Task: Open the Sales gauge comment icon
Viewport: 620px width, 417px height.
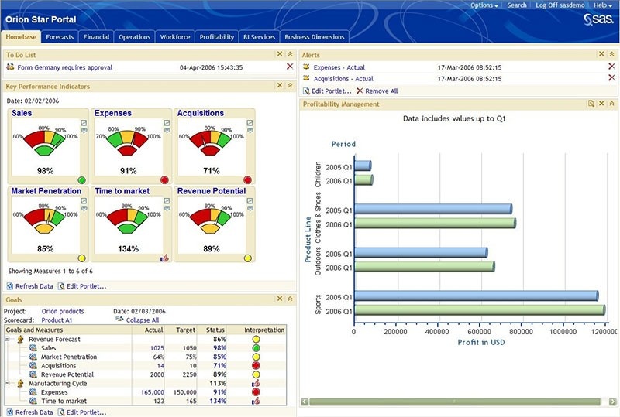Action: tap(84, 130)
